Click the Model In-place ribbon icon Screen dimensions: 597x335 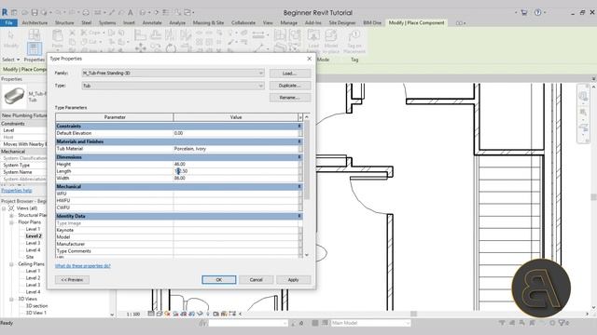pos(330,35)
